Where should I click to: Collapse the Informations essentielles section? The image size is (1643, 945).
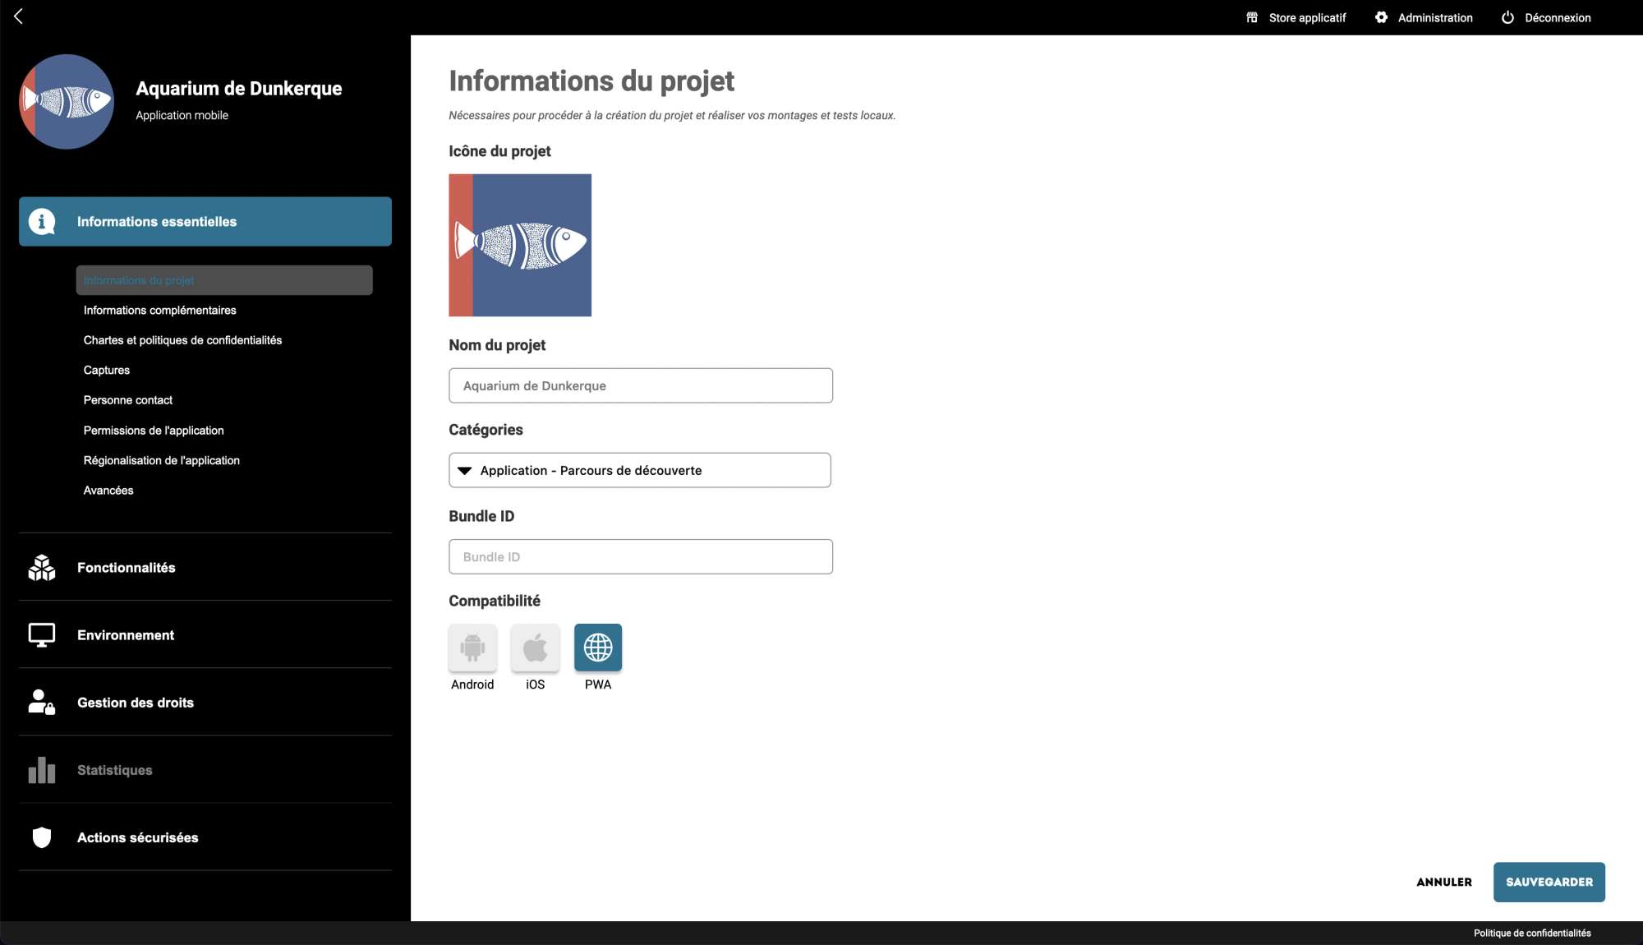pyautogui.click(x=205, y=222)
